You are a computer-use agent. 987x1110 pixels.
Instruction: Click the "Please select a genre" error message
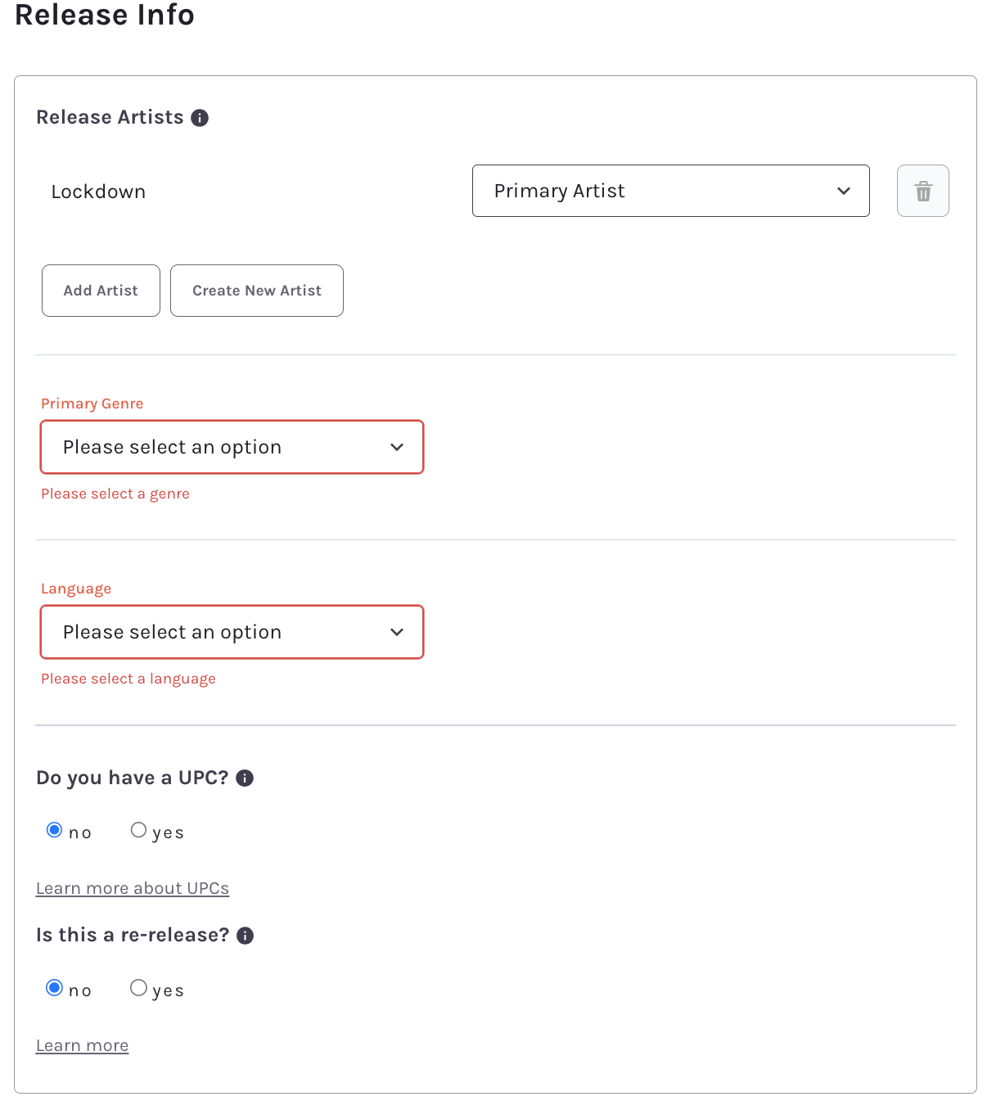coord(115,494)
